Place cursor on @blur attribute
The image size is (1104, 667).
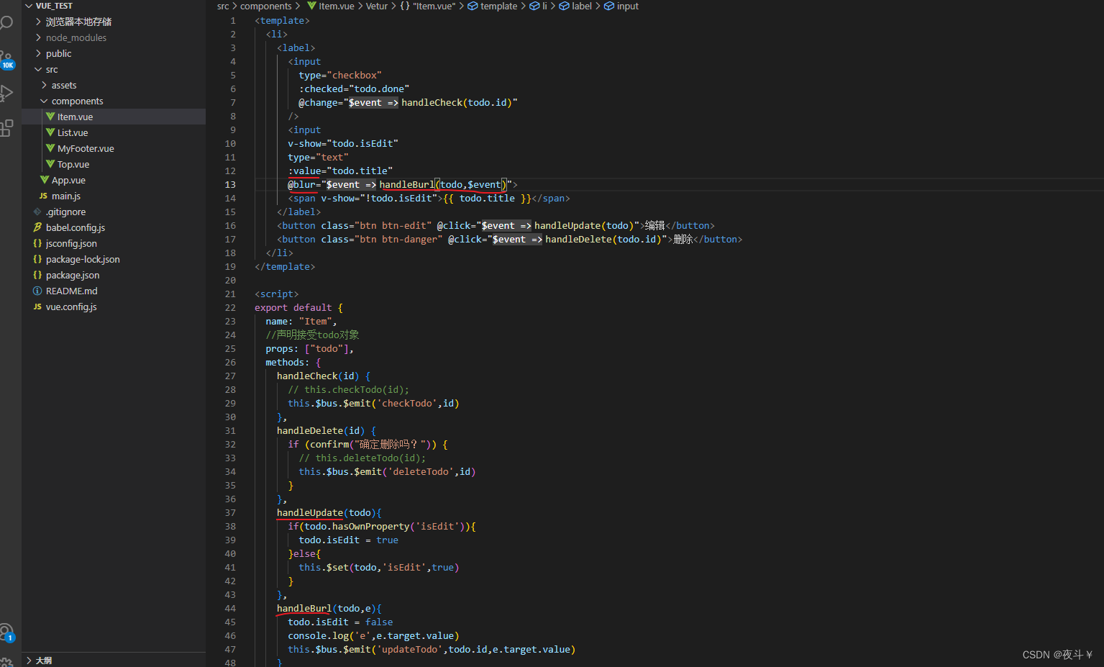(301, 184)
